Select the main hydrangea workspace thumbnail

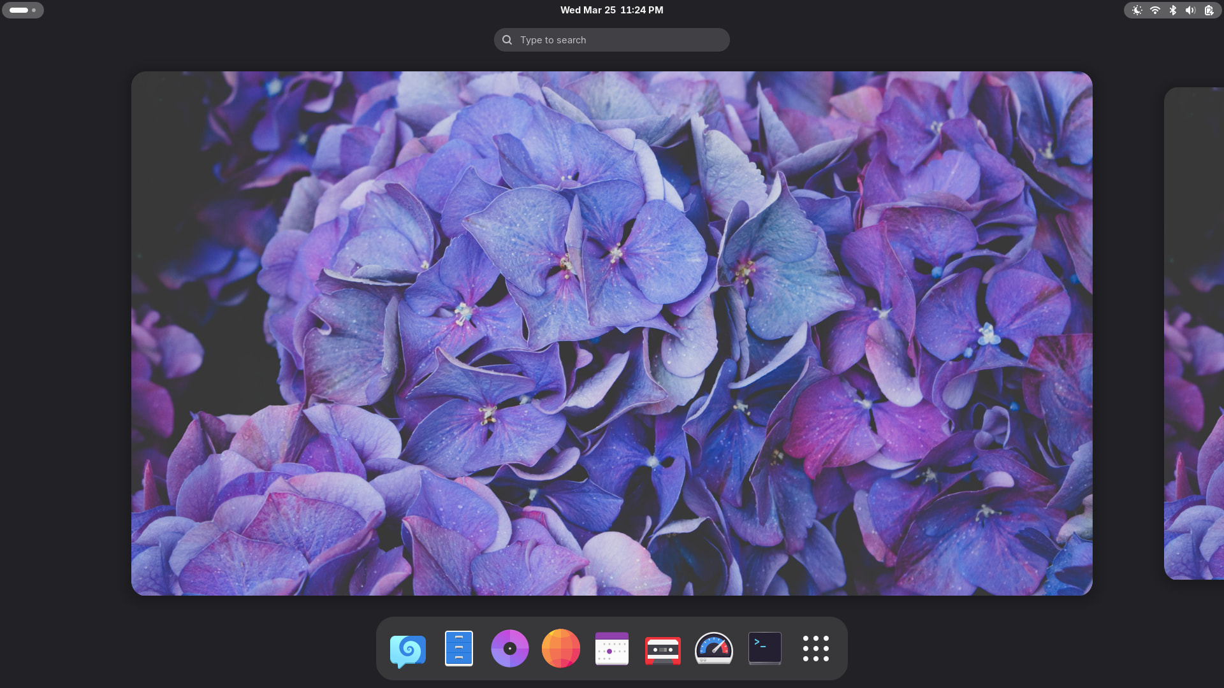point(611,333)
